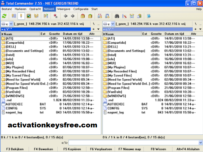Open the Bestand menu

[x=7, y=9]
